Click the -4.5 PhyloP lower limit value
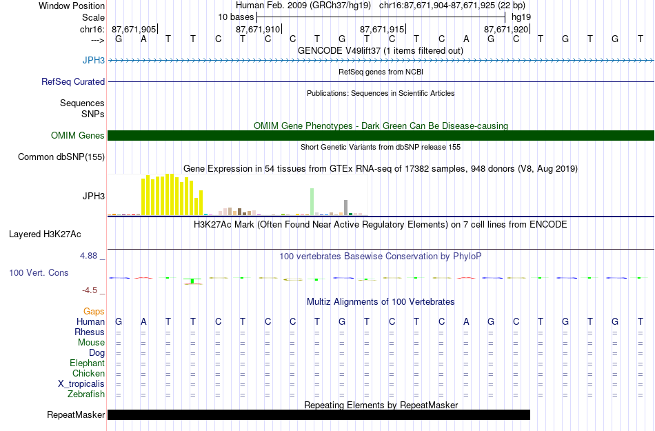The height and width of the screenshot is (431, 655). (x=90, y=290)
